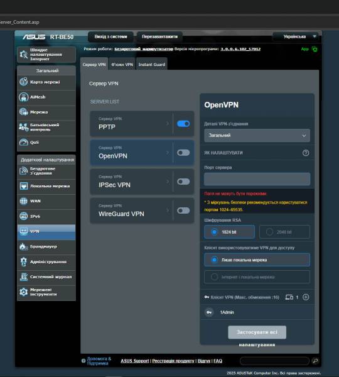
Task: Open the system log icon
Action: (x=24, y=276)
